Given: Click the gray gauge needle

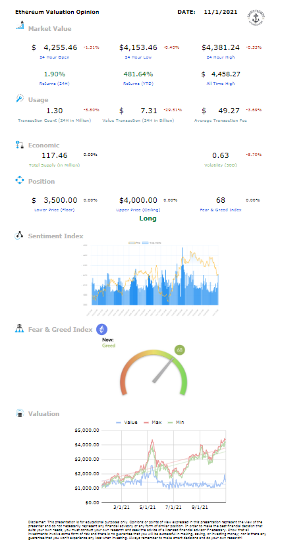Looking at the screenshot, I should click(x=163, y=370).
